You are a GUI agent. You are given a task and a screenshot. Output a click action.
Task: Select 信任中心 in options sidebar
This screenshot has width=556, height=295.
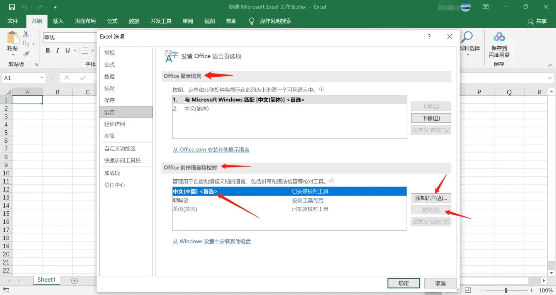click(126, 185)
